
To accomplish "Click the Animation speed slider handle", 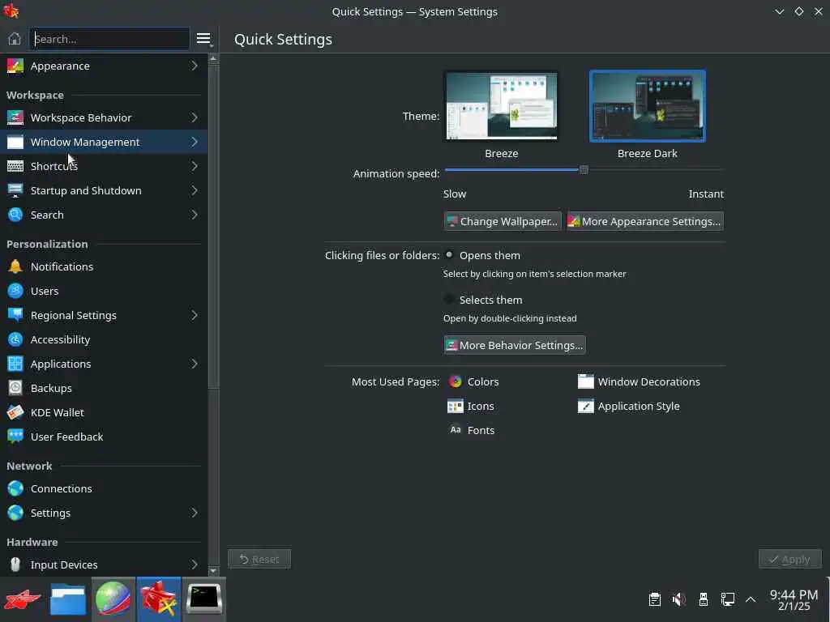I will tap(584, 170).
